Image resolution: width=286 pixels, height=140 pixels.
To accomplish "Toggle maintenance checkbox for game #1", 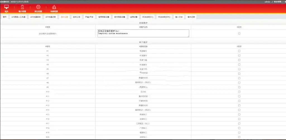I will tap(239, 51).
